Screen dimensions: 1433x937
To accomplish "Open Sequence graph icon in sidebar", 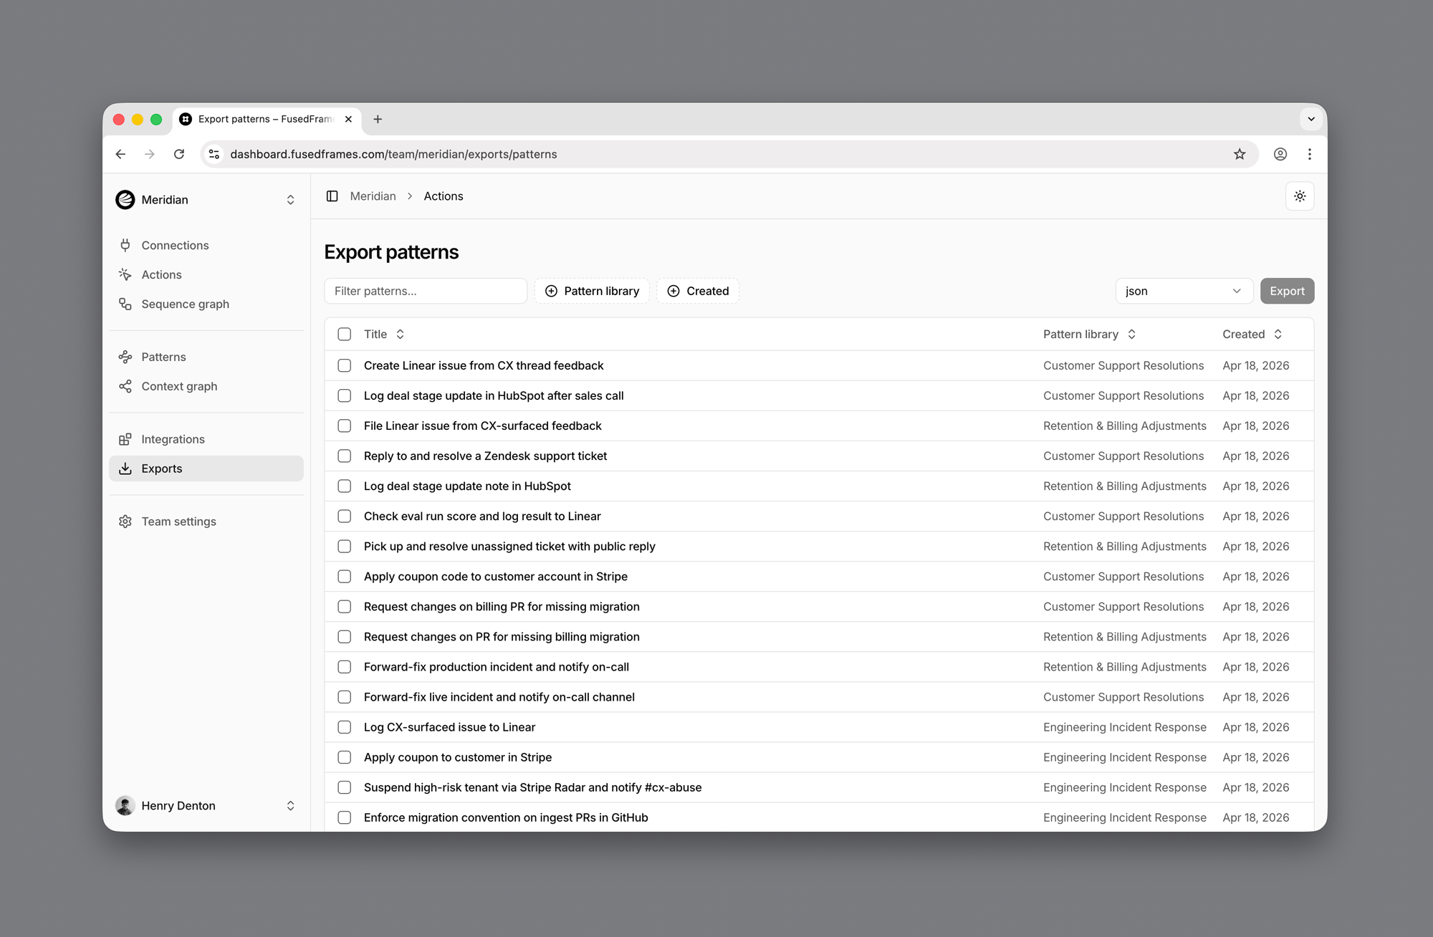I will point(125,304).
